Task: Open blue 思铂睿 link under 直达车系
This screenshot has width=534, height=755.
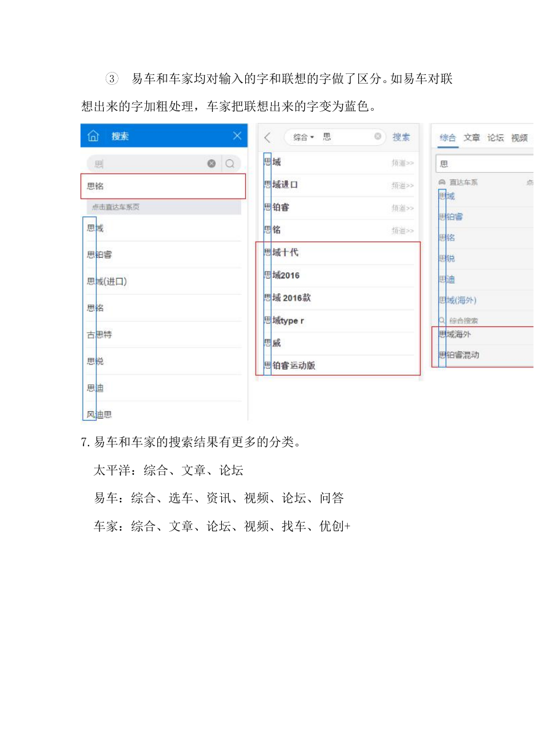Action: point(451,217)
